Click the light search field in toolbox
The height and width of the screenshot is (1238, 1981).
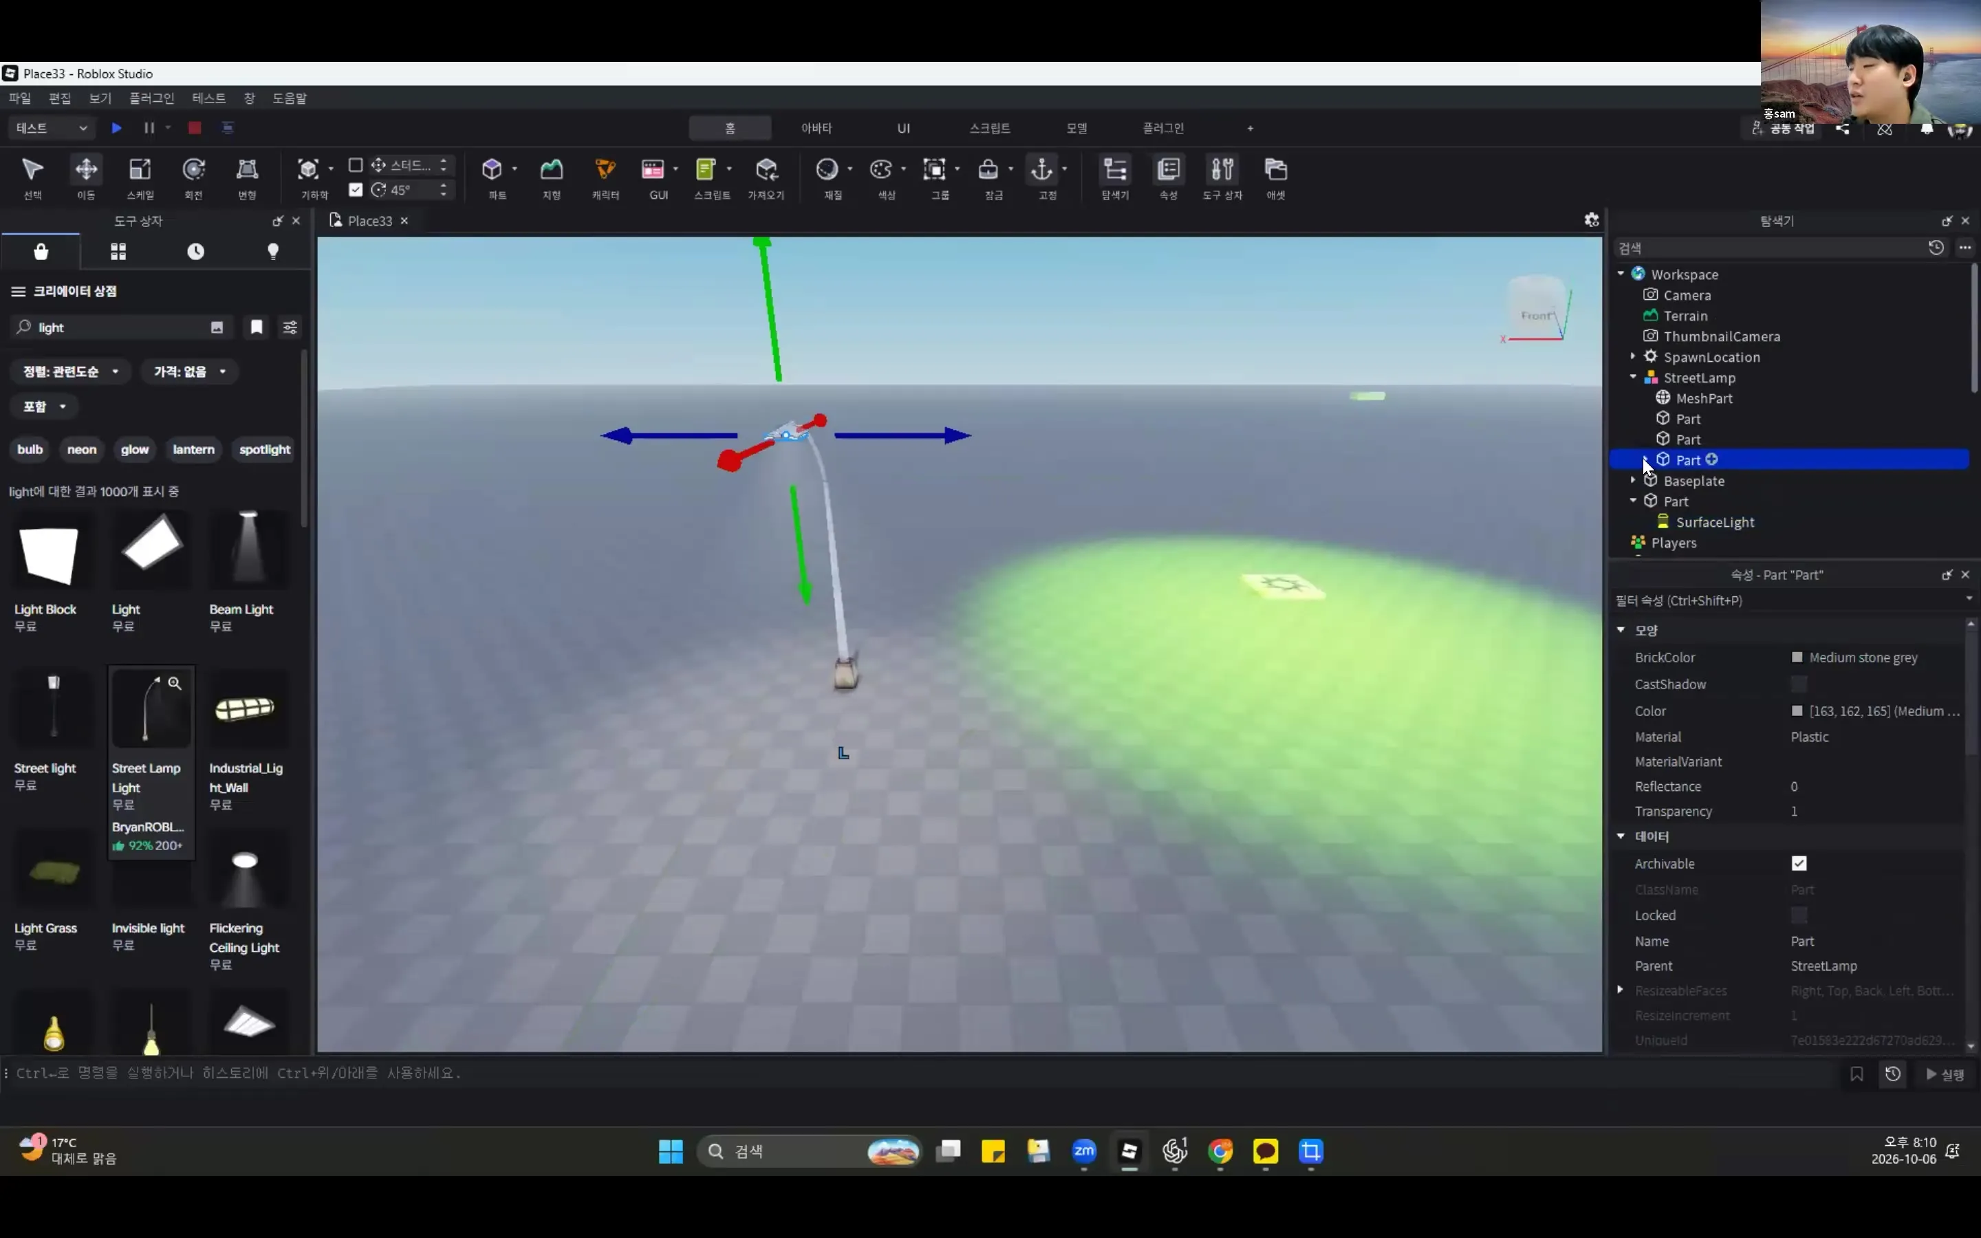point(121,327)
